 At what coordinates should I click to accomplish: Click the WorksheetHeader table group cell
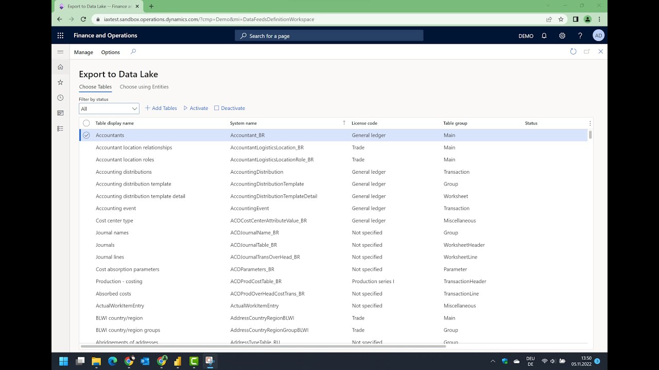(x=464, y=245)
